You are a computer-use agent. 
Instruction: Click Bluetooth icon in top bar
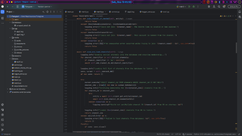click(x=220, y=2)
